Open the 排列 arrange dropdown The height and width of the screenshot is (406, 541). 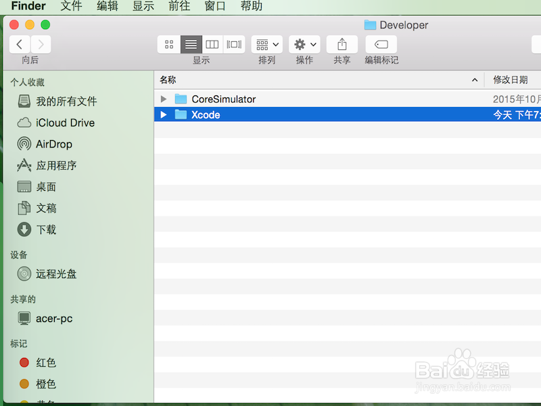(267, 44)
